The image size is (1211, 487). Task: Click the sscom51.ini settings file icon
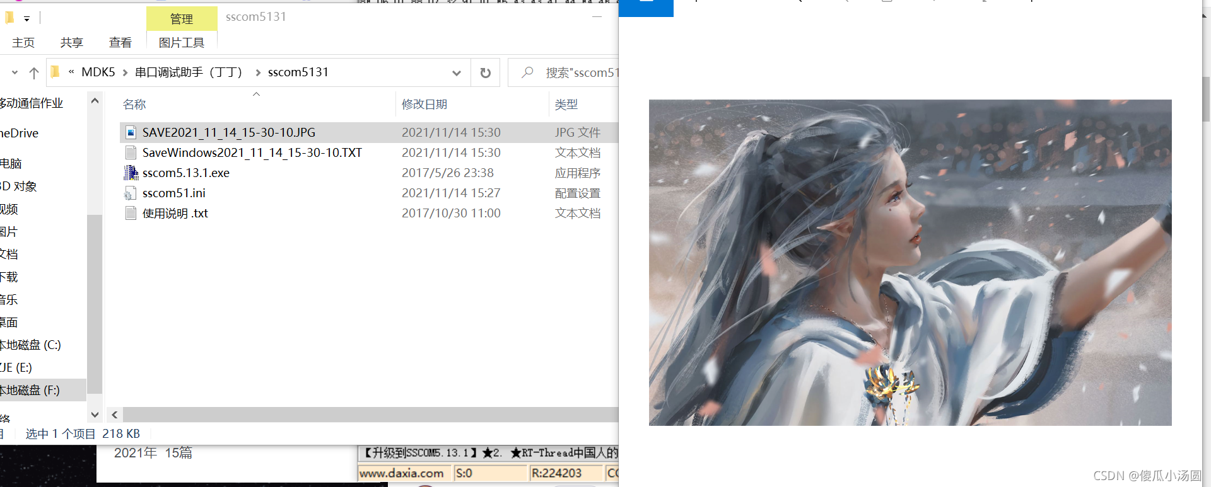[x=131, y=193]
